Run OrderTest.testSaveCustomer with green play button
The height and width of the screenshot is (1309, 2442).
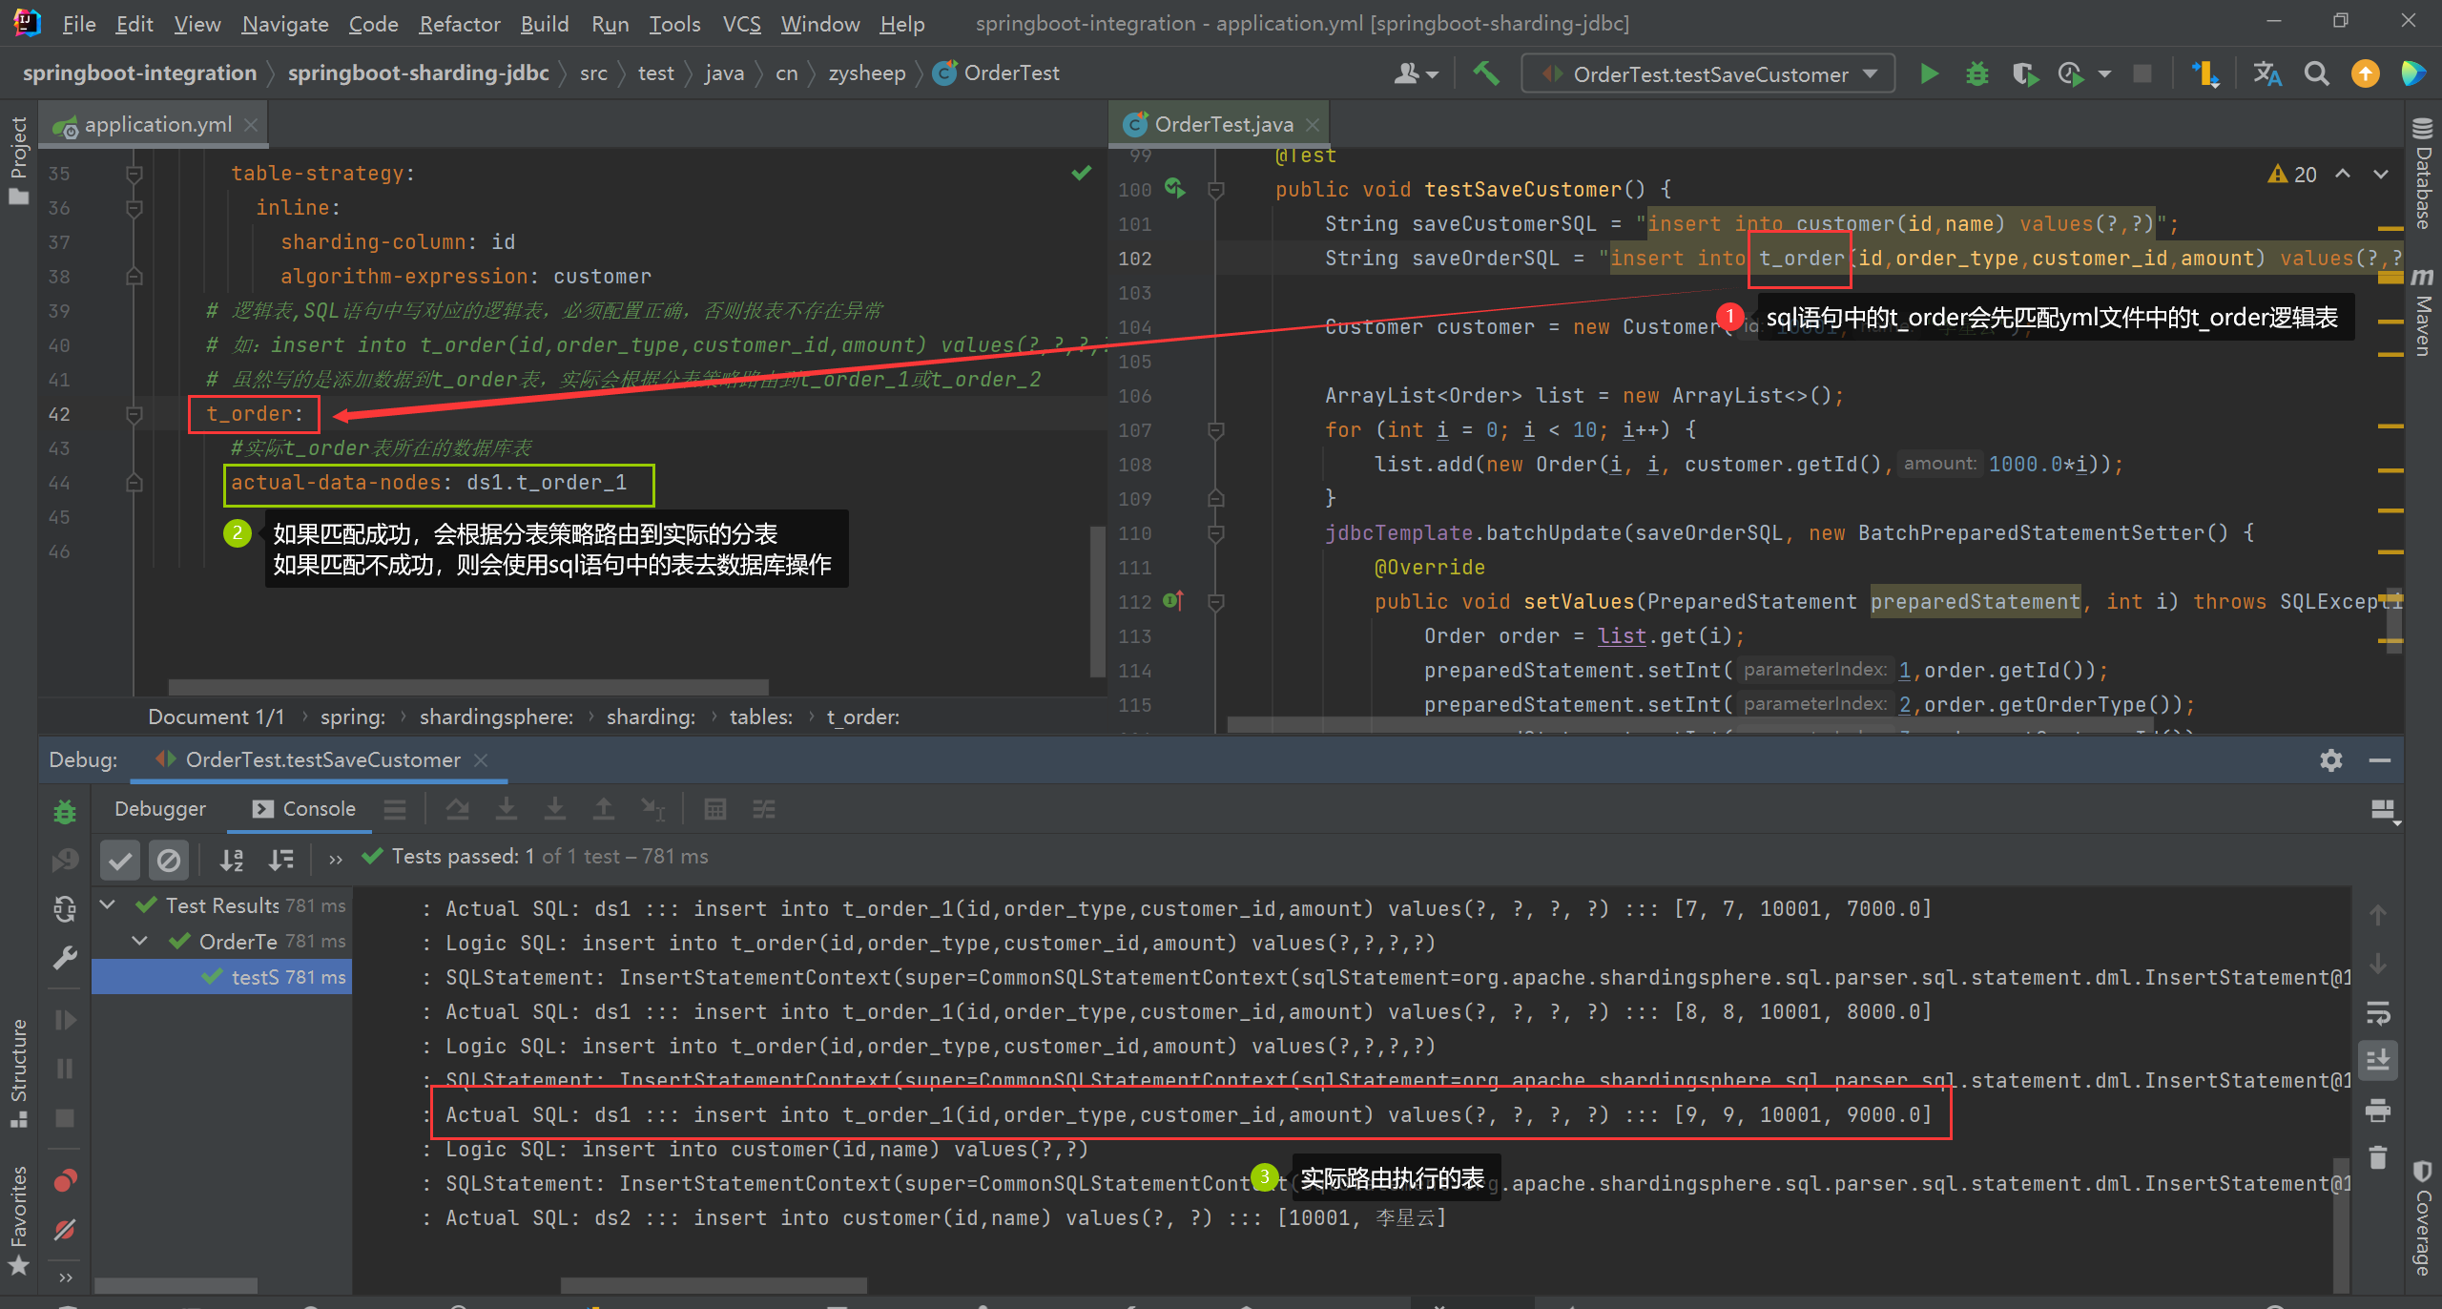1929,73
